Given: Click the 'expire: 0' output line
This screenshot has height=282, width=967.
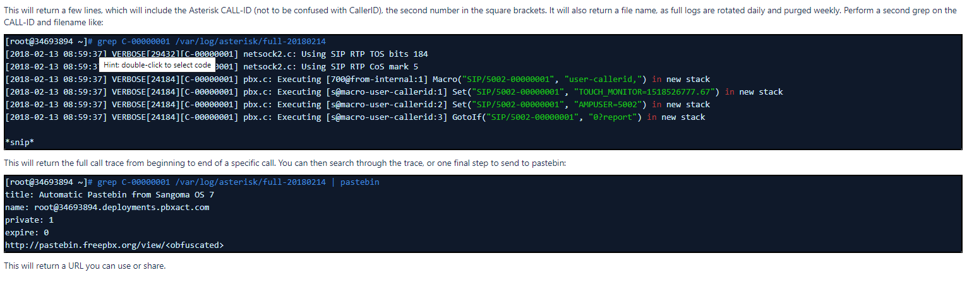Looking at the screenshot, I should [27, 232].
